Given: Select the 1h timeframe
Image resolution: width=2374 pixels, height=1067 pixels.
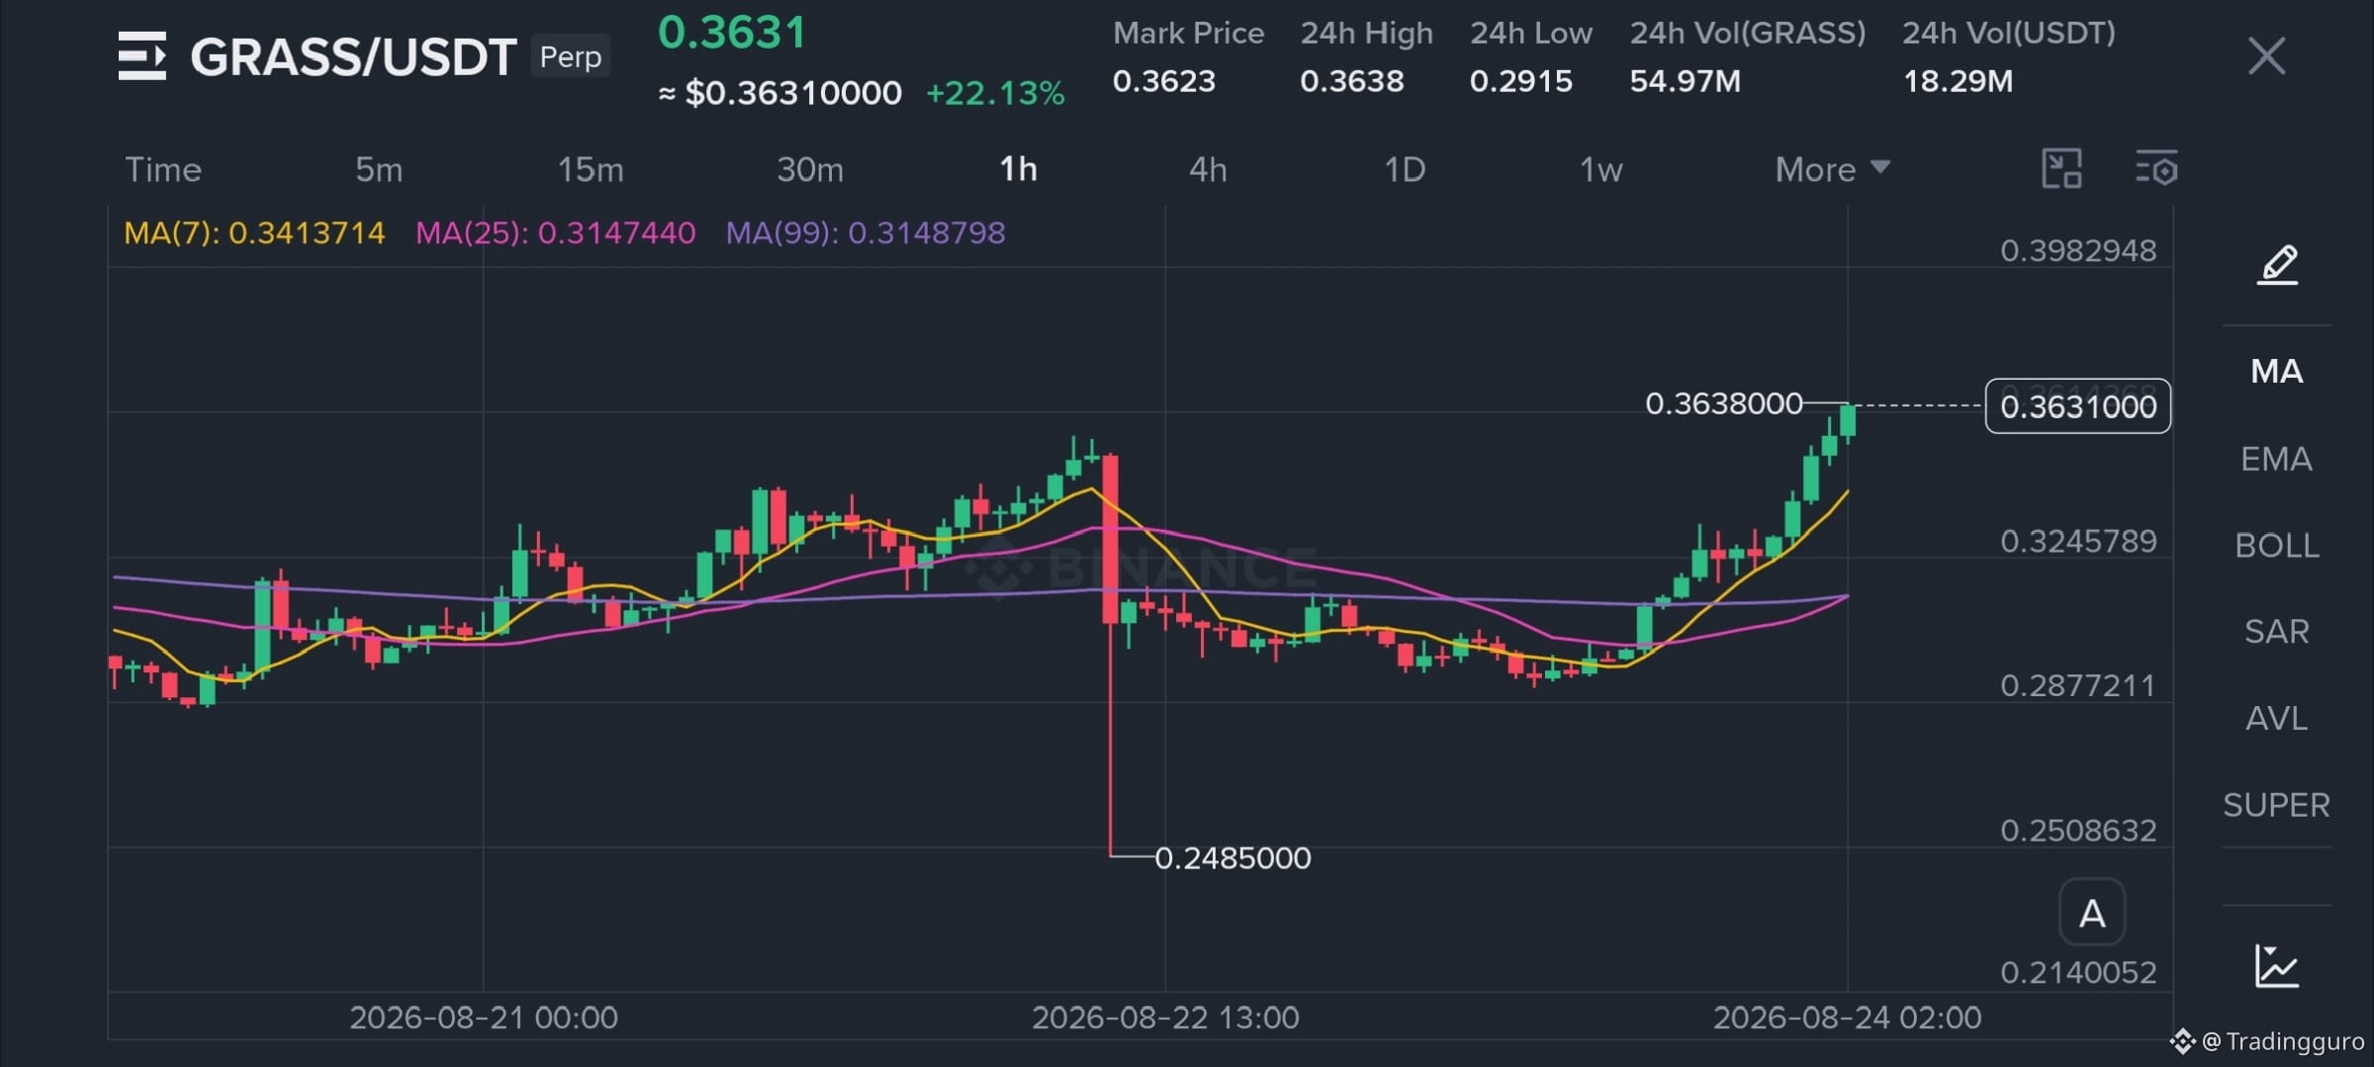Looking at the screenshot, I should click(x=1018, y=170).
